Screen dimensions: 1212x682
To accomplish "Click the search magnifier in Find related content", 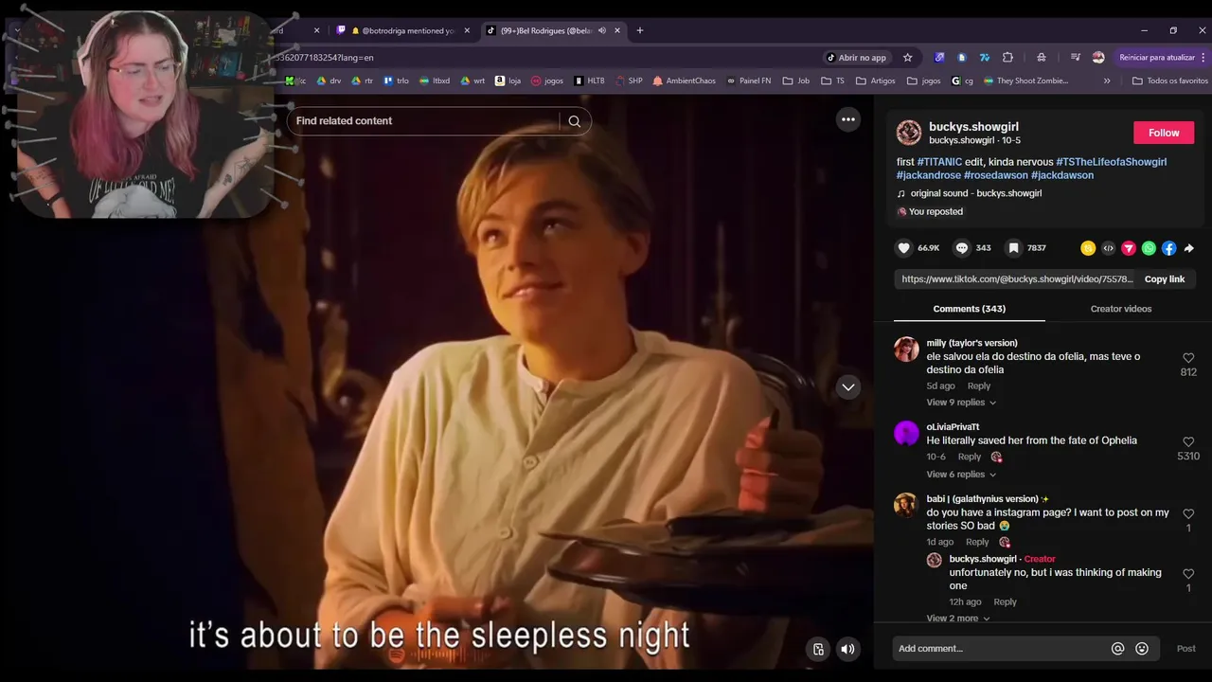I will click(x=574, y=121).
